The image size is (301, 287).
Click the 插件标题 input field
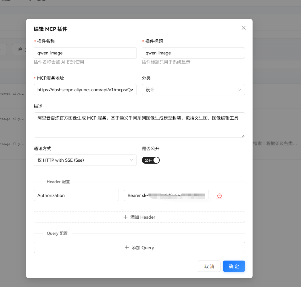click(193, 53)
